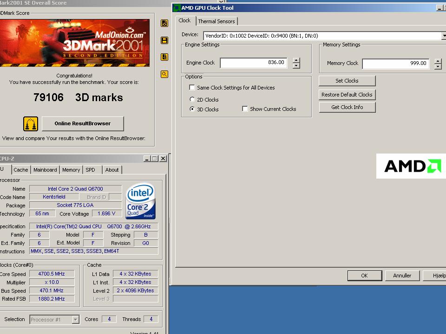Open the Processor #1 selection dropdown

[x=75, y=320]
